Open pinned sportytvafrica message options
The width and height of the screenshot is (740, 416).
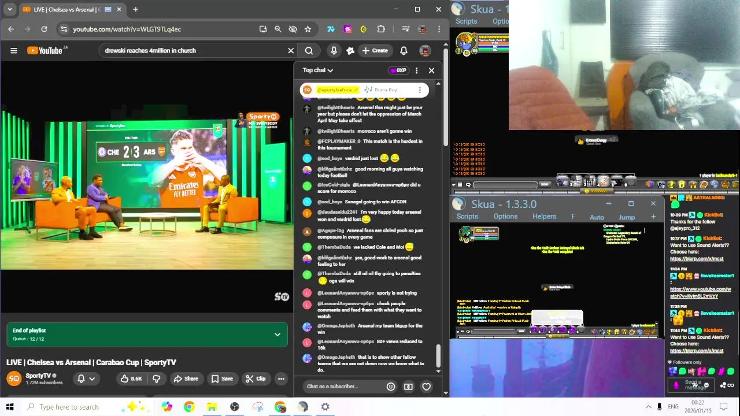click(x=420, y=90)
